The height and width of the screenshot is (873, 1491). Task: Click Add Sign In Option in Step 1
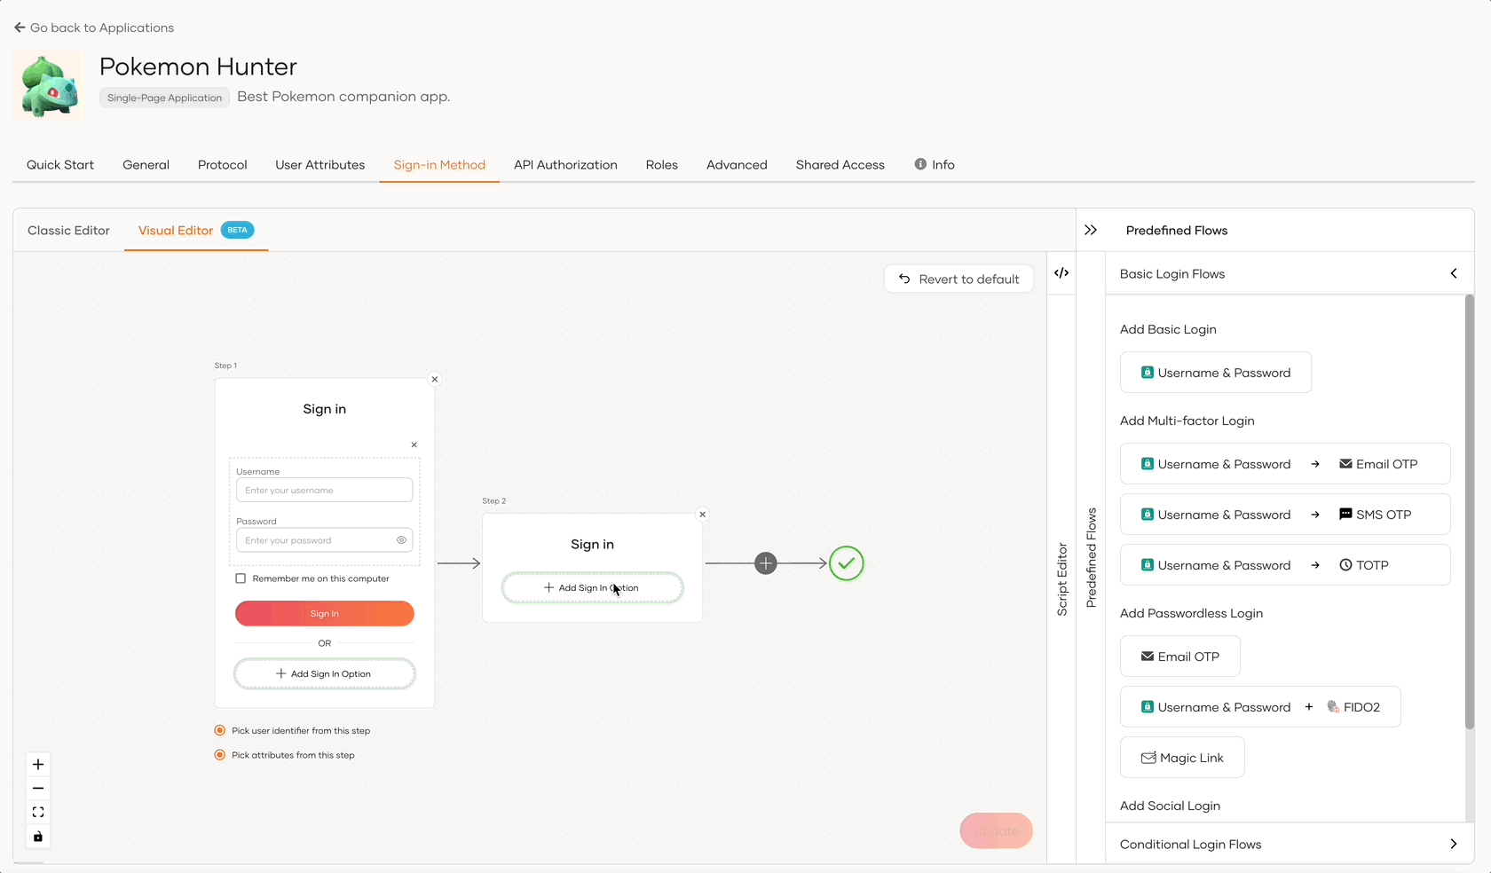coord(325,673)
